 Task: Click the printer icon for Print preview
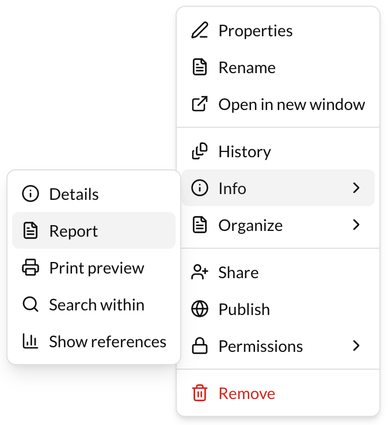click(x=30, y=268)
